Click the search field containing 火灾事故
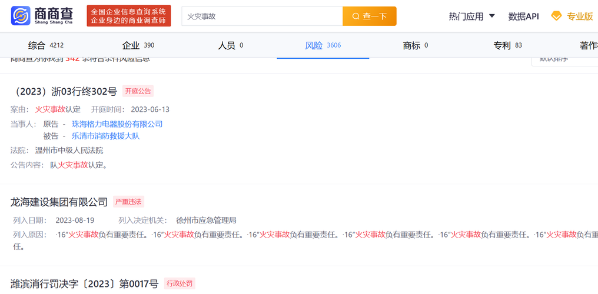 click(262, 16)
